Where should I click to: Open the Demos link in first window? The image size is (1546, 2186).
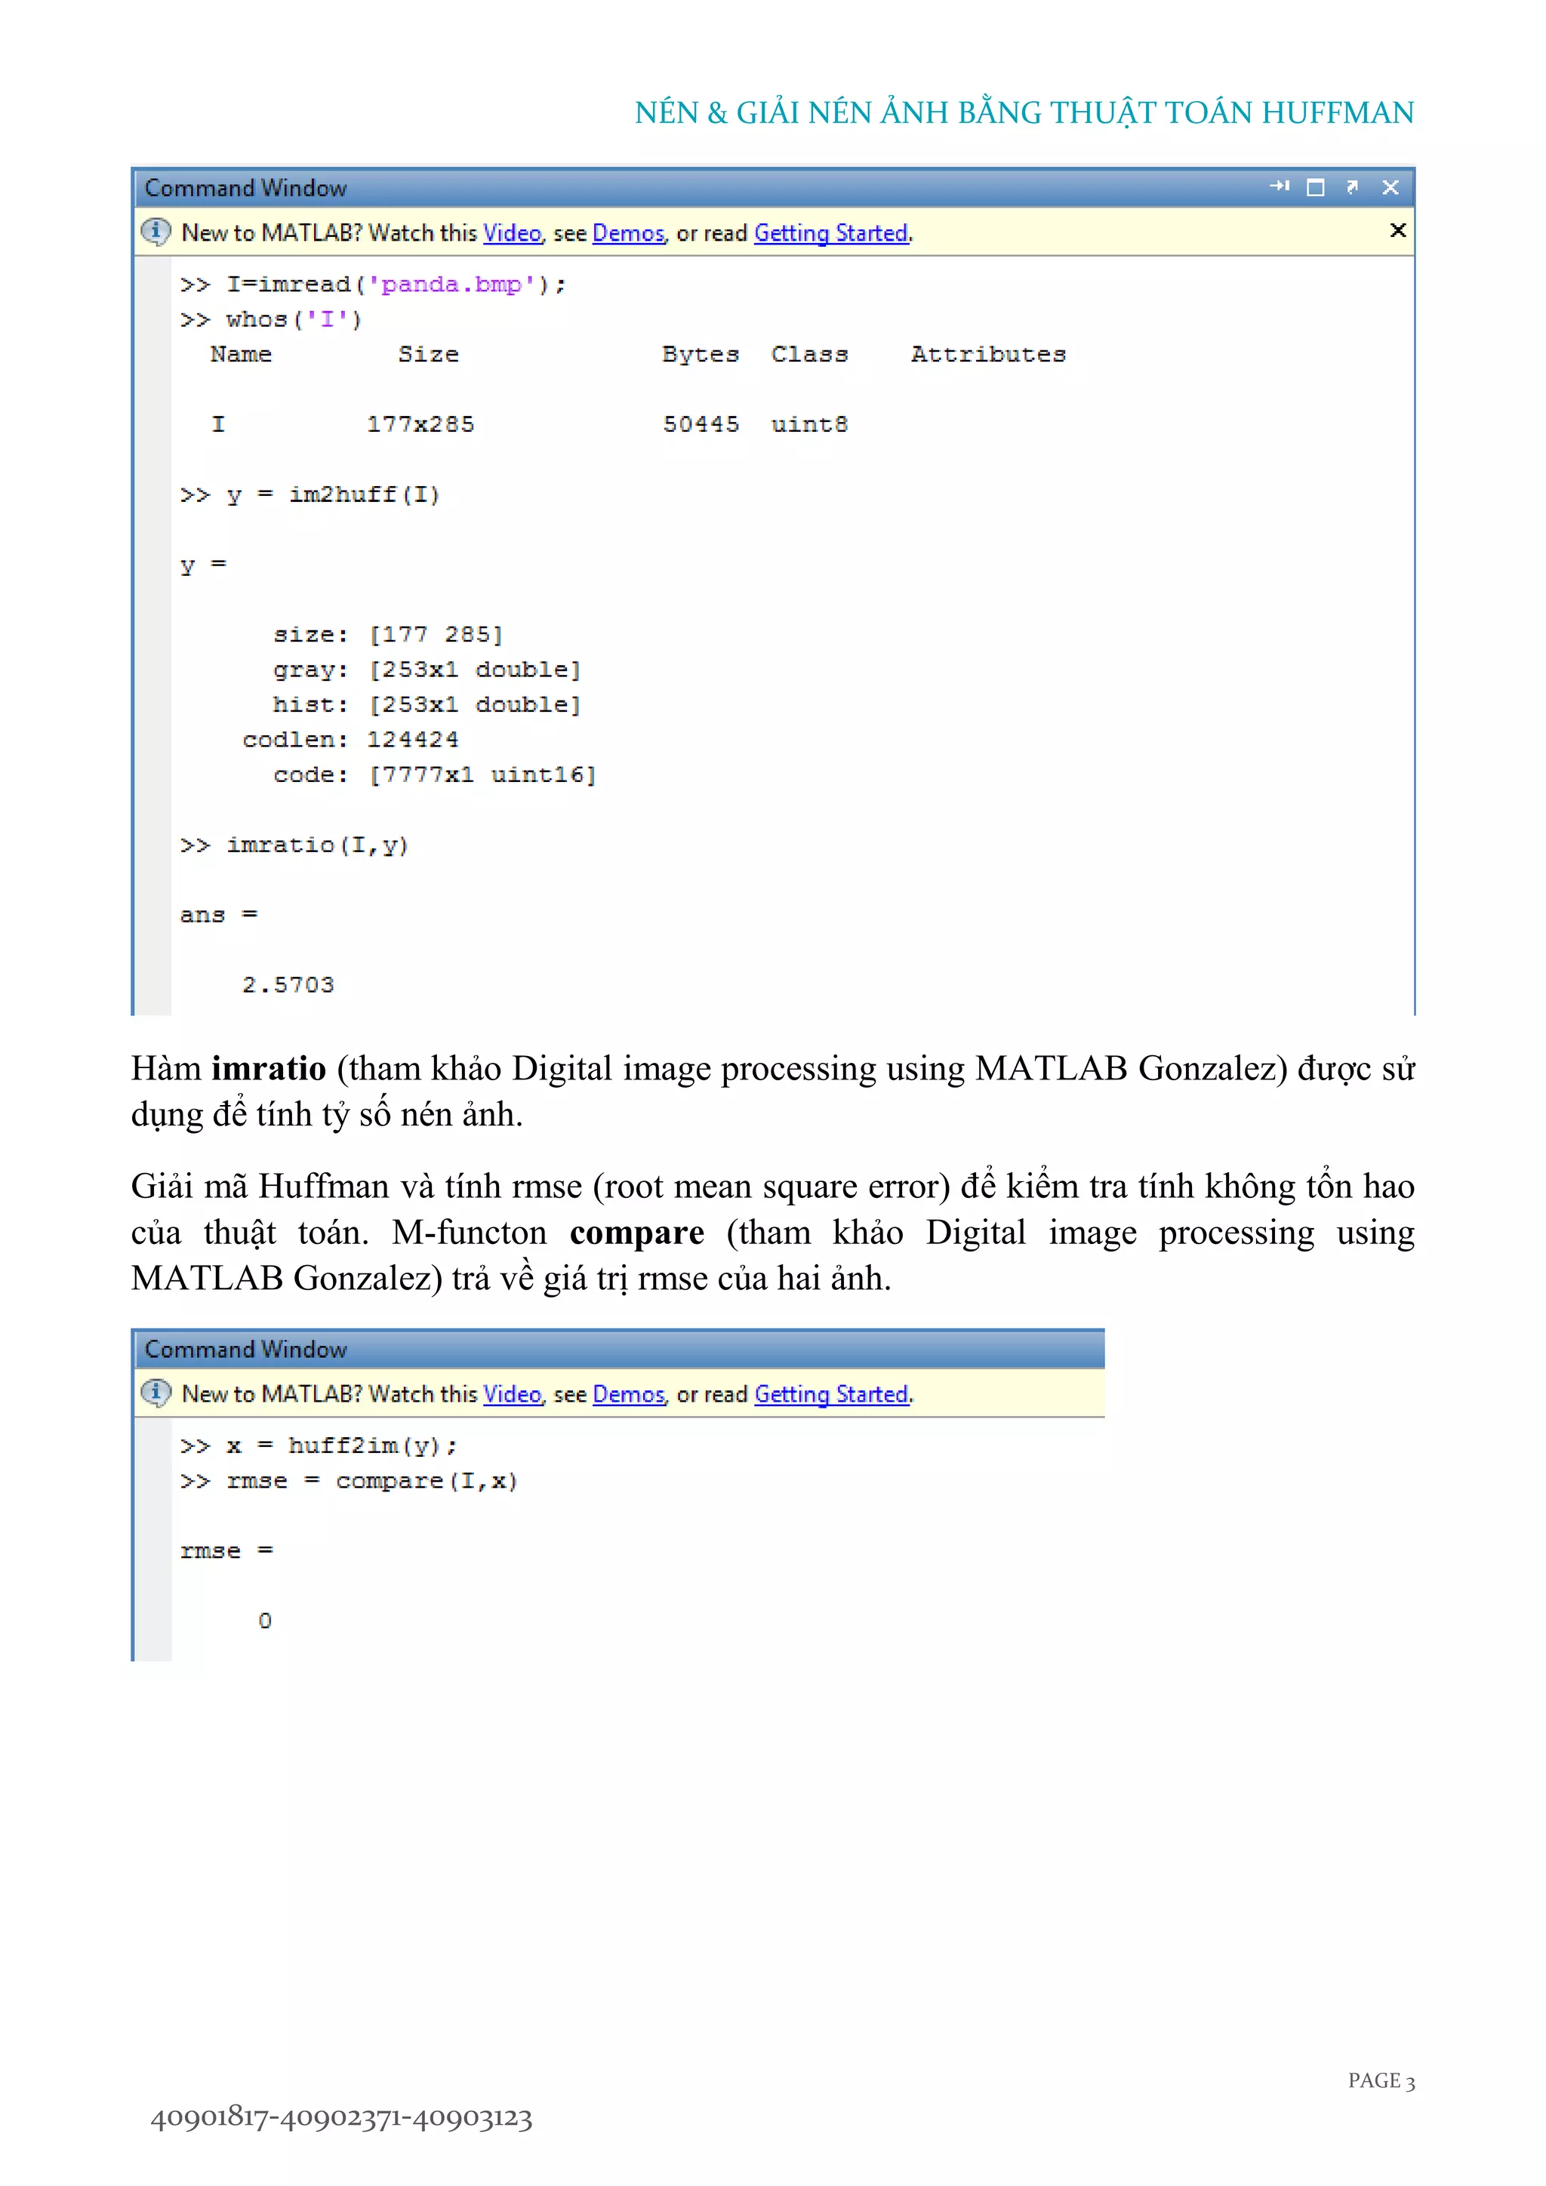[628, 233]
